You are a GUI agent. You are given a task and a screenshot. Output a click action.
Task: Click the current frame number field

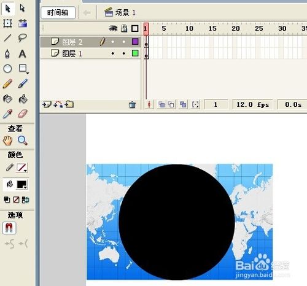click(216, 104)
